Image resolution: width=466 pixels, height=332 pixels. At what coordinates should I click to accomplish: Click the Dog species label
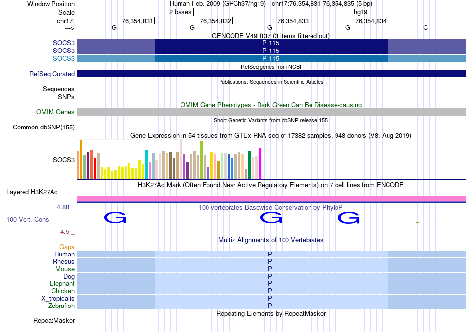click(69, 277)
